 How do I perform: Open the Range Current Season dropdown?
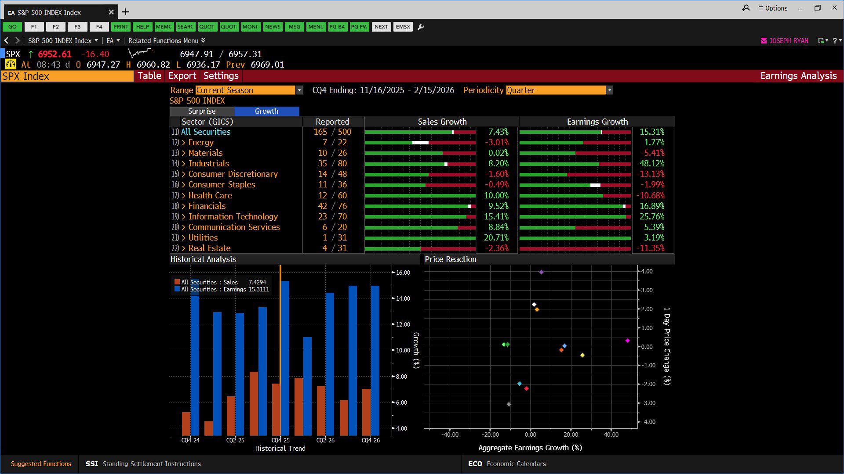click(x=249, y=90)
